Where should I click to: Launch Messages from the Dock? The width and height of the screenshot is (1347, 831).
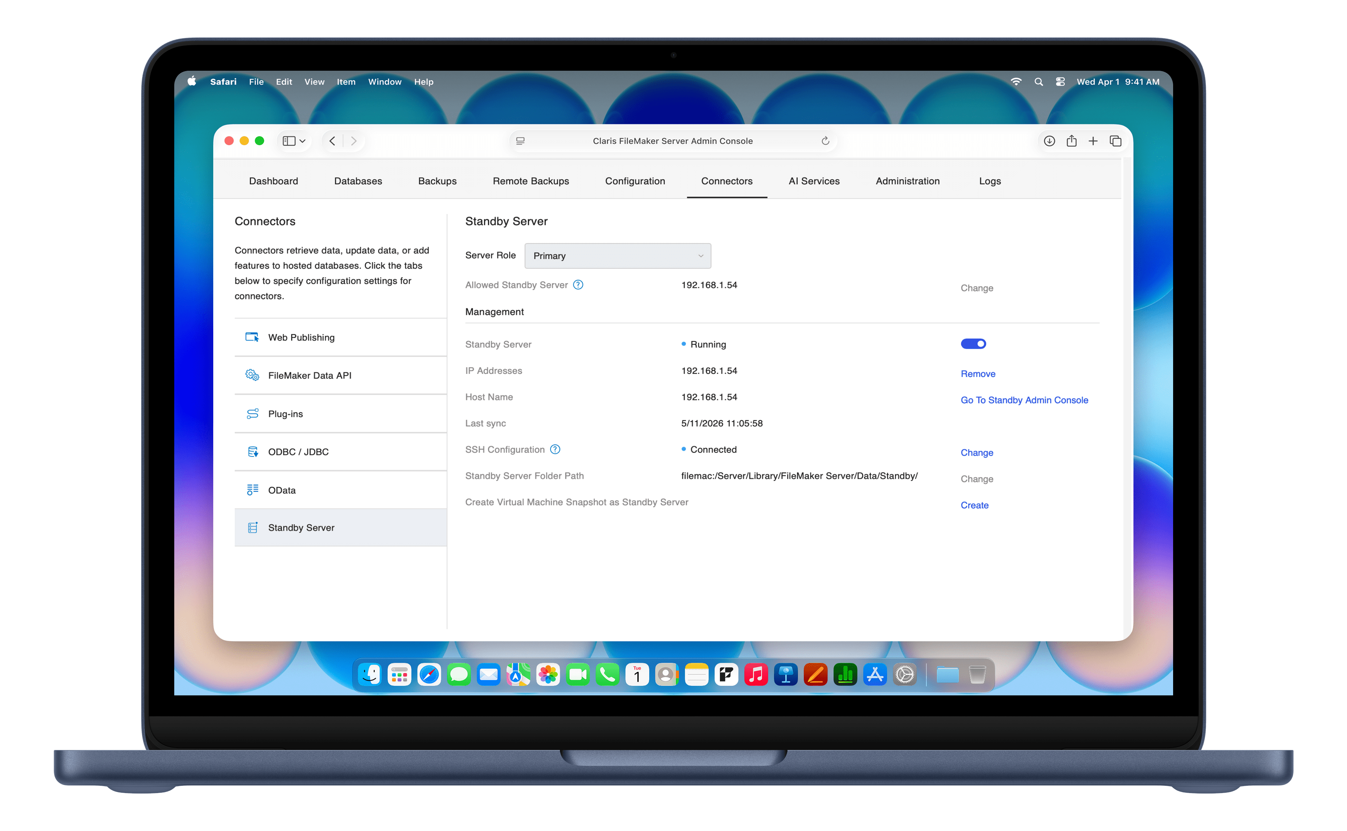(x=458, y=674)
